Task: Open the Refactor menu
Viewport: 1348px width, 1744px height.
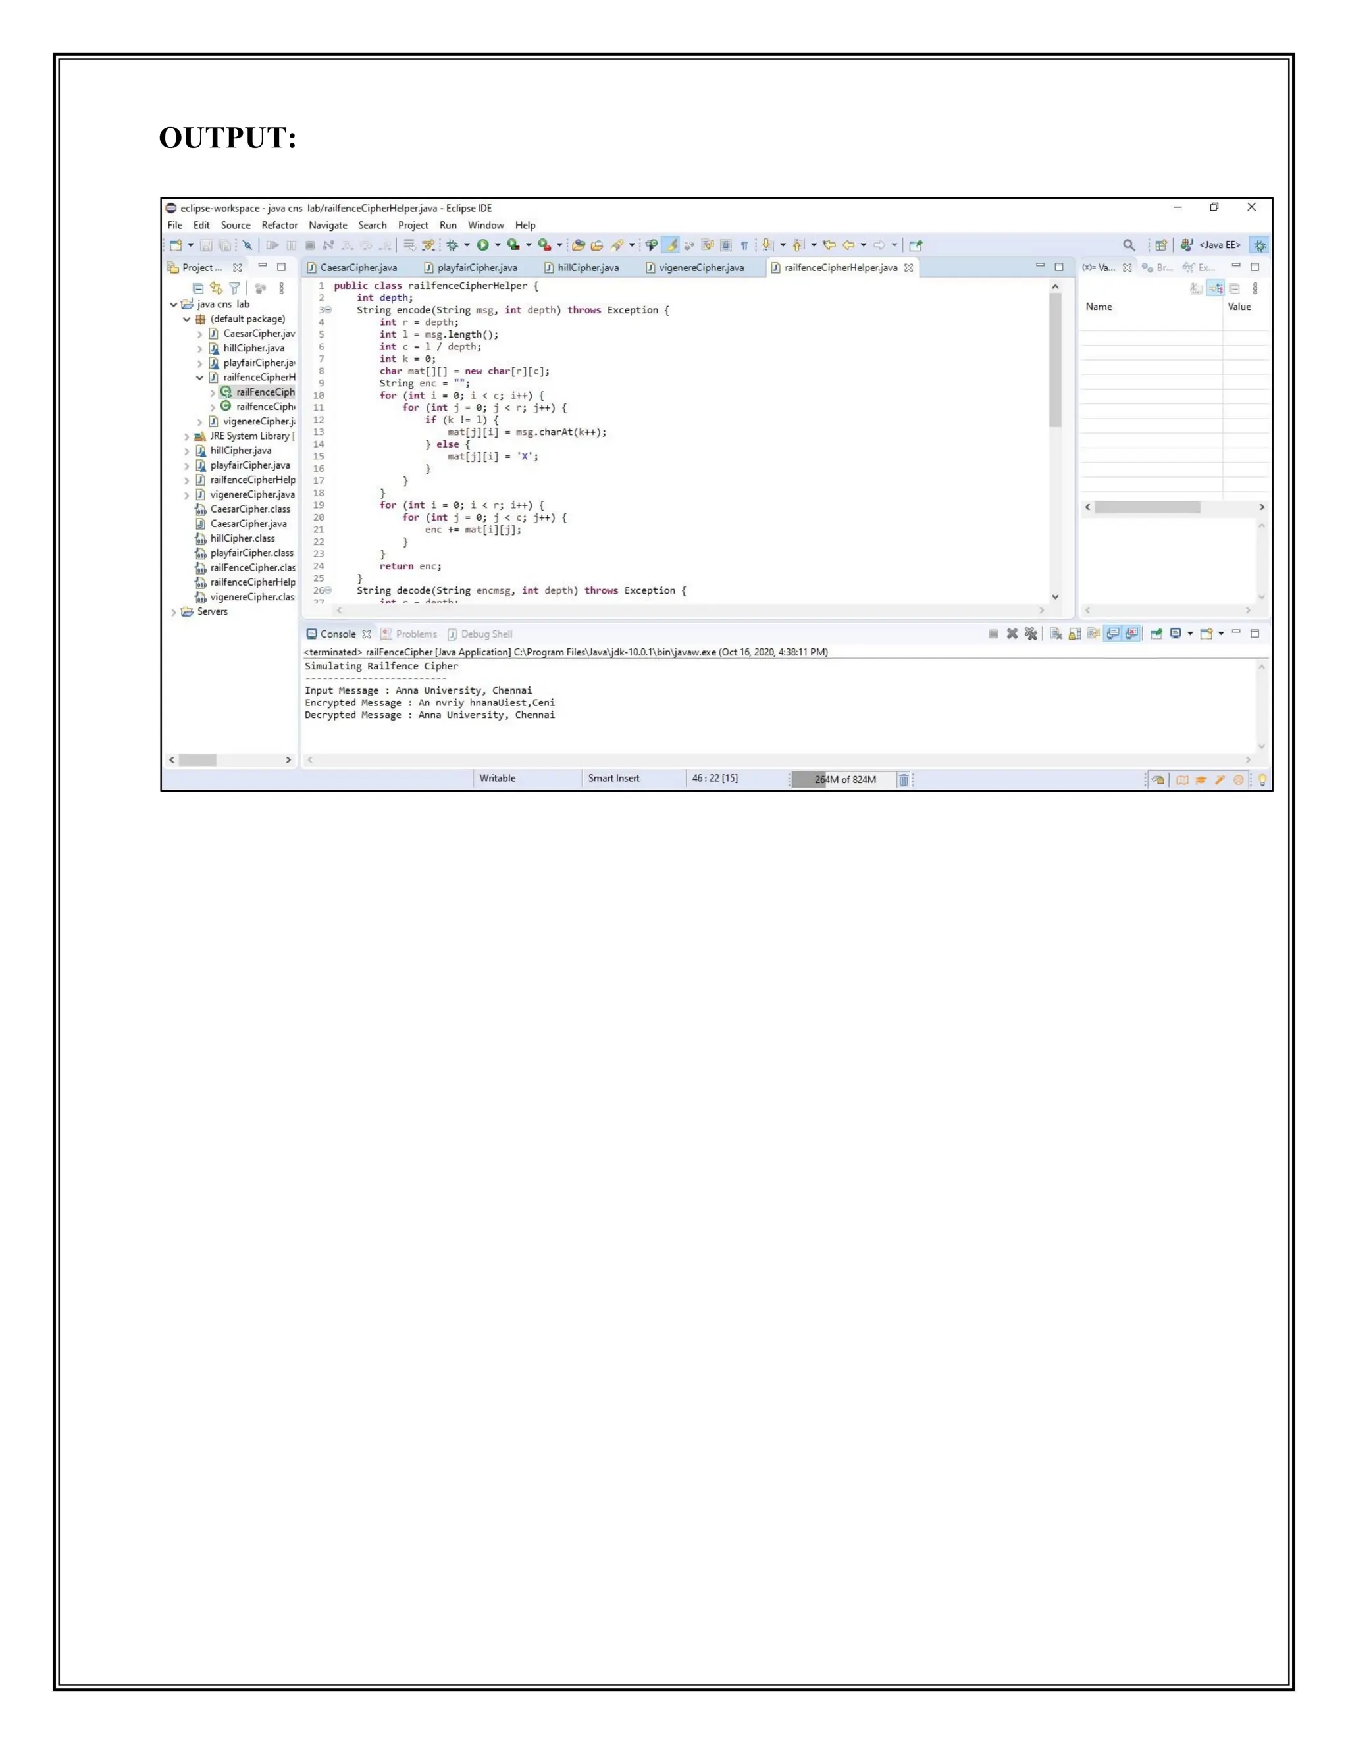Action: coord(280,225)
